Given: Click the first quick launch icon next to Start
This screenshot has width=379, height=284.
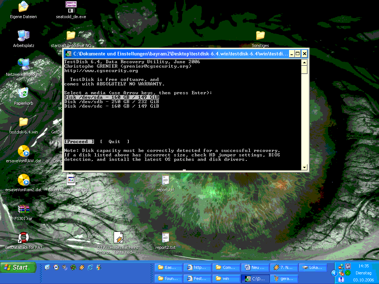Looking at the screenshot, I should [48, 267].
